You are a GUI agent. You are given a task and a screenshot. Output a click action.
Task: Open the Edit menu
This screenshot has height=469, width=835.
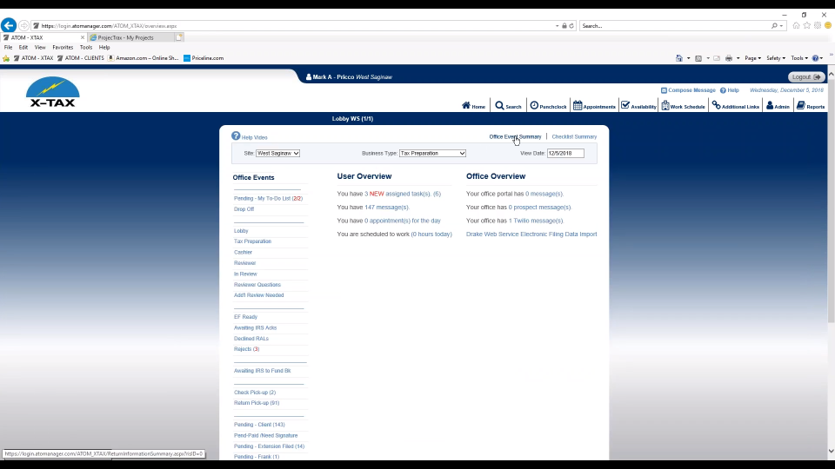(23, 47)
